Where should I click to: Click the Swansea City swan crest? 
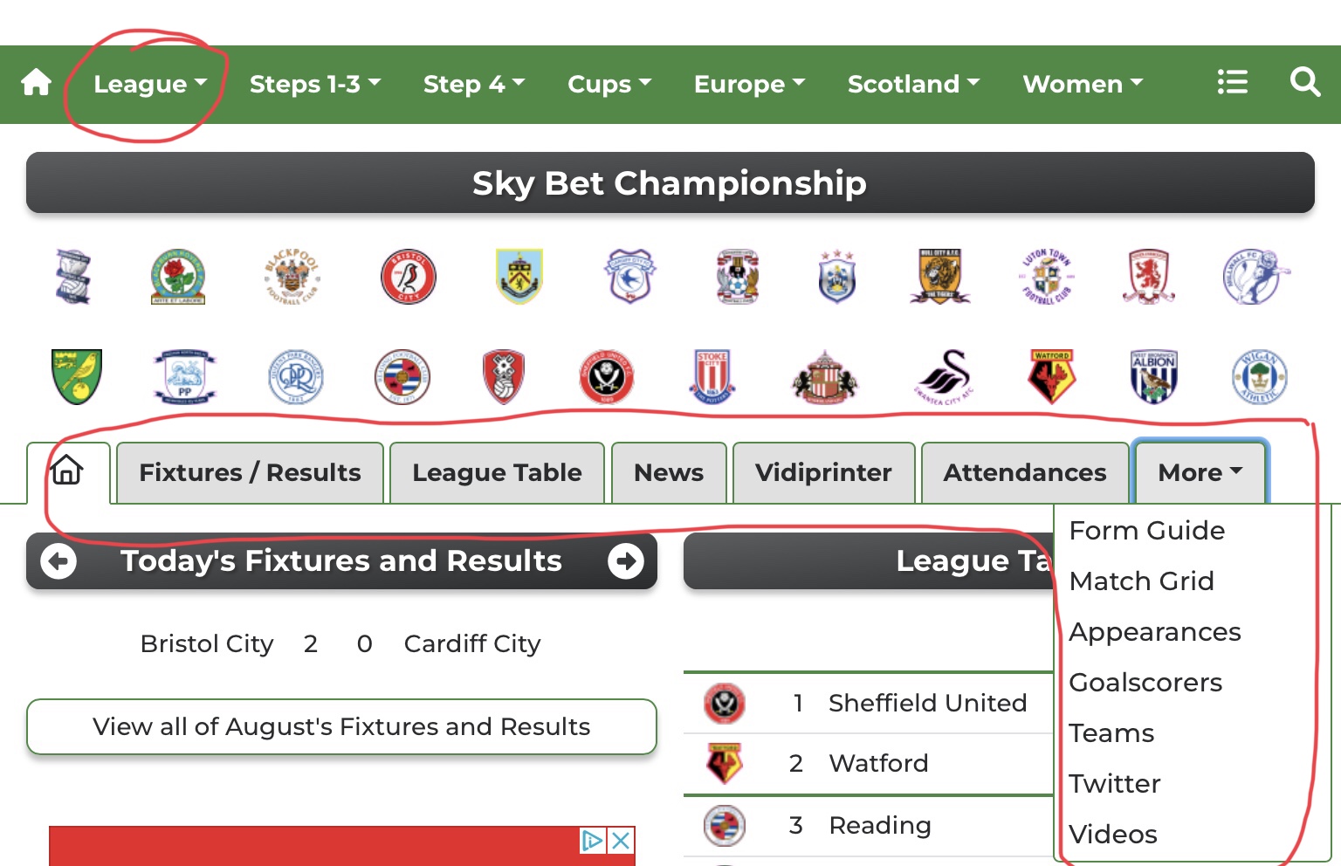tap(945, 376)
